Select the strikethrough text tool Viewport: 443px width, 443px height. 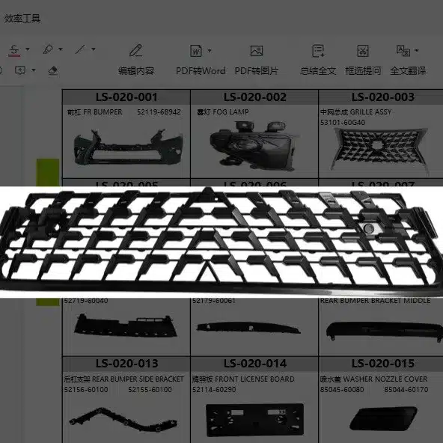point(14,50)
